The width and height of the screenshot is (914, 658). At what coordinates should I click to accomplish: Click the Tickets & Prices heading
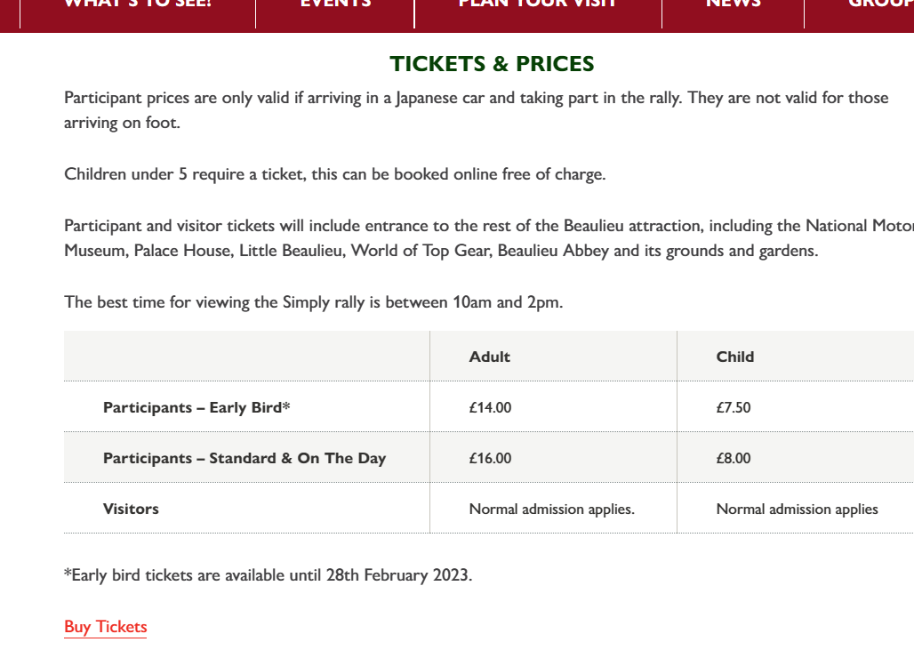point(492,64)
